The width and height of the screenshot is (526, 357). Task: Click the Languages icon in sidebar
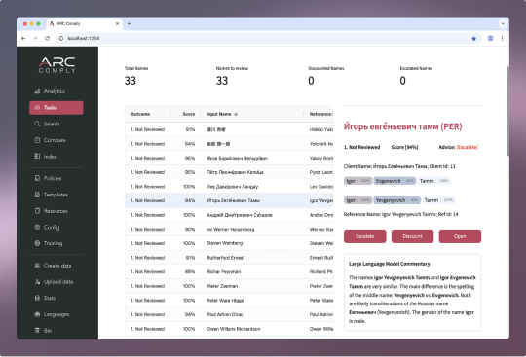(x=37, y=314)
